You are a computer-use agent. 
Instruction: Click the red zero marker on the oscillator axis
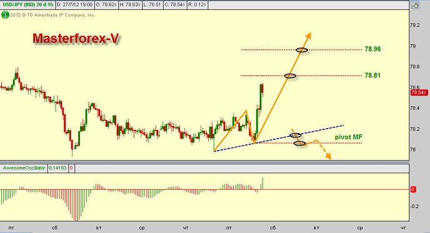[413, 189]
